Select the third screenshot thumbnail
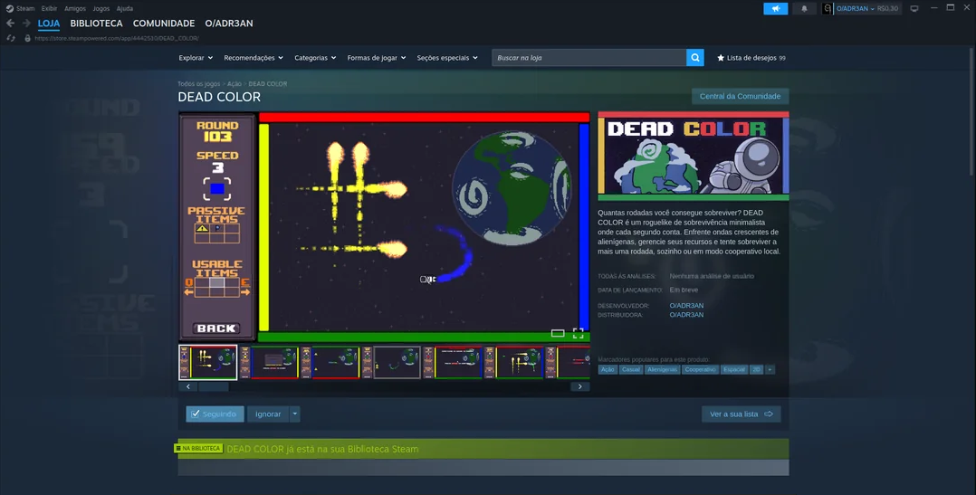 point(330,363)
